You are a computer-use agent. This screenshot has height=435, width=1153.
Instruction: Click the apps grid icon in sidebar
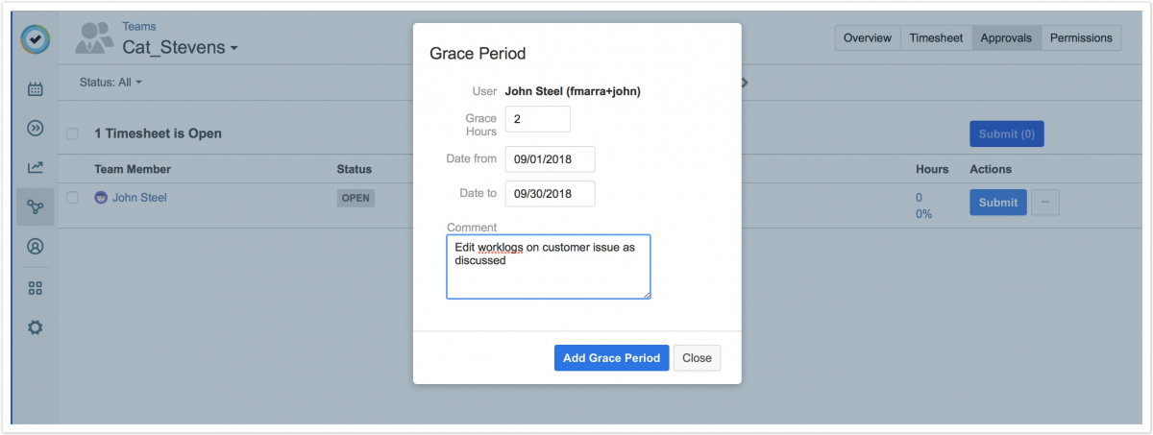(36, 288)
